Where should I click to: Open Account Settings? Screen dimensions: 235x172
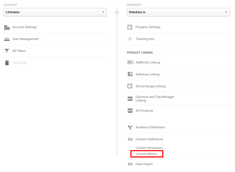(25, 27)
